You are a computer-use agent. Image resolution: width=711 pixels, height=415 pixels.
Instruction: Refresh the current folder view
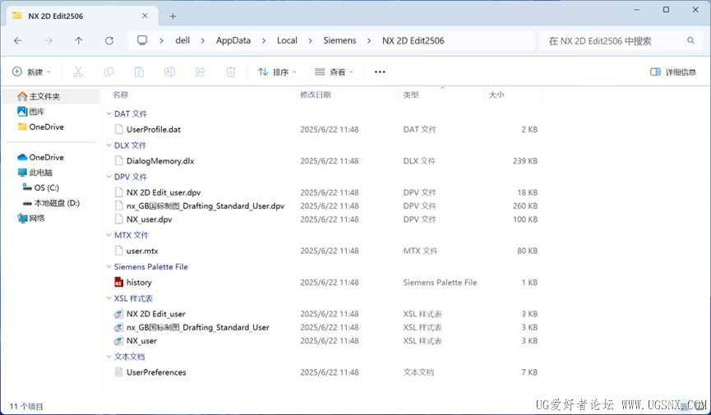click(109, 41)
